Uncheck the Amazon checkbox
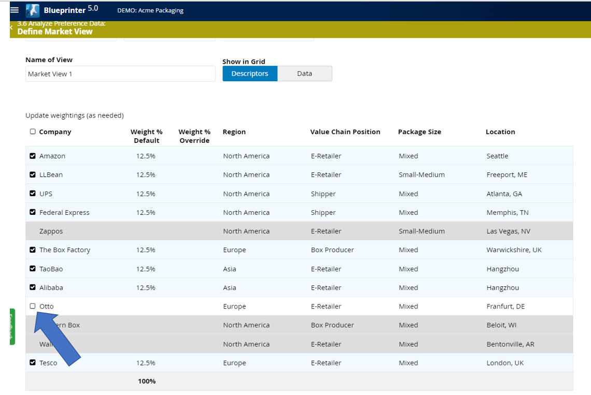591x395 pixels. point(33,156)
